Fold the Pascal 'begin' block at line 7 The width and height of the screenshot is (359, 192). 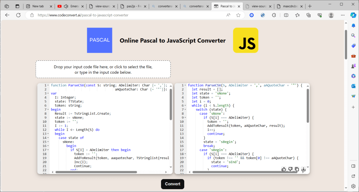click(48, 110)
